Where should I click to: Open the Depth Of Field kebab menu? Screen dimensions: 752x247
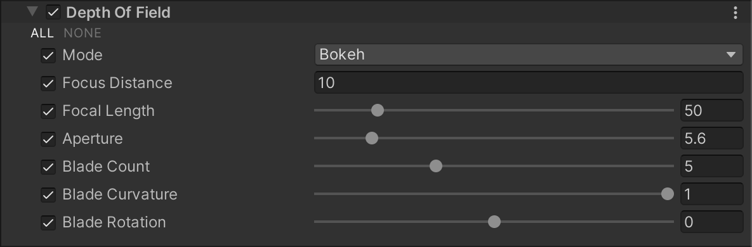[735, 13]
